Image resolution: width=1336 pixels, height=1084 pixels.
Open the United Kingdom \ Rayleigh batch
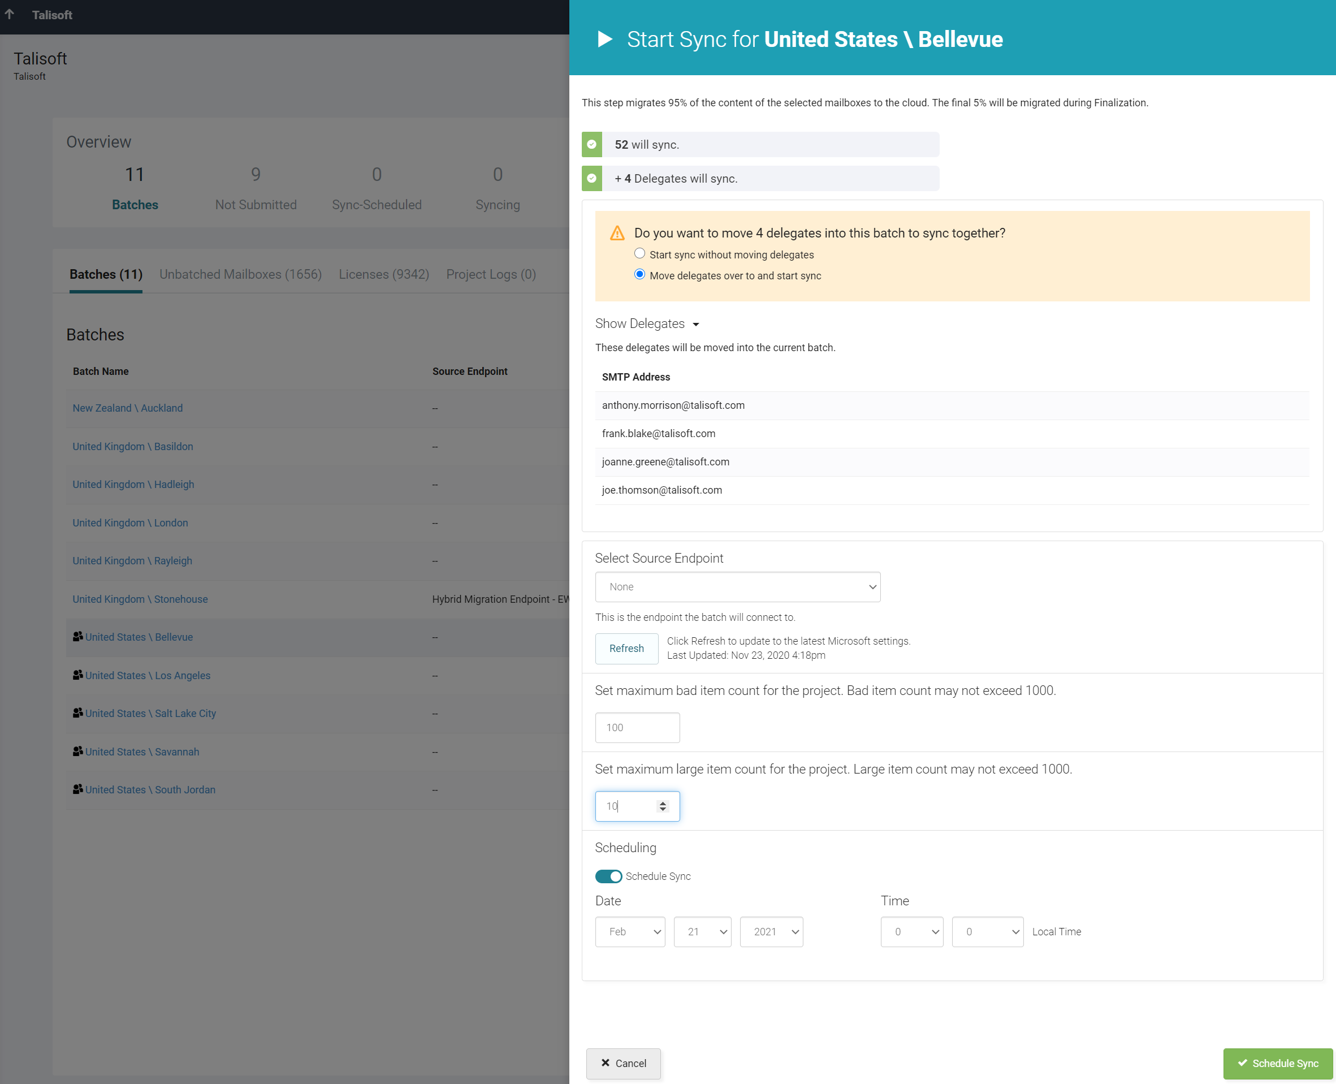coord(132,561)
